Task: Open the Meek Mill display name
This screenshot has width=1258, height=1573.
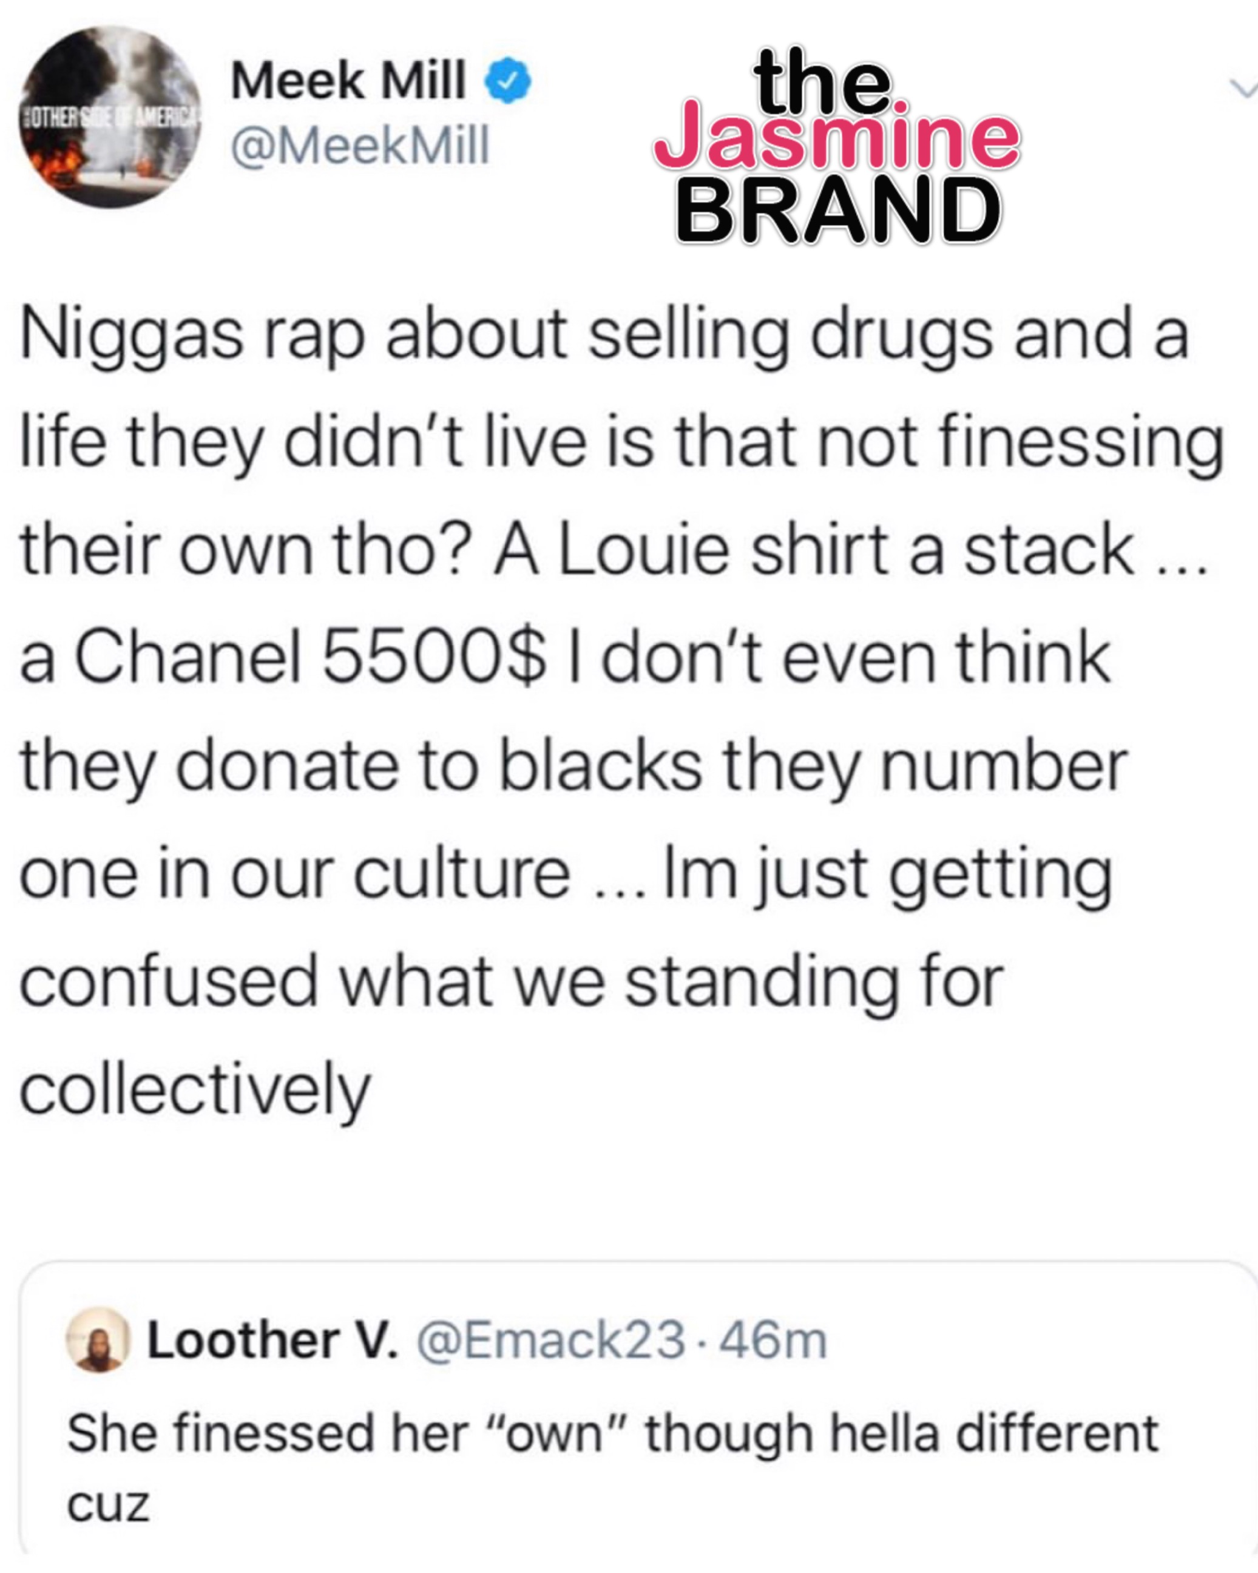Action: pyautogui.click(x=348, y=80)
